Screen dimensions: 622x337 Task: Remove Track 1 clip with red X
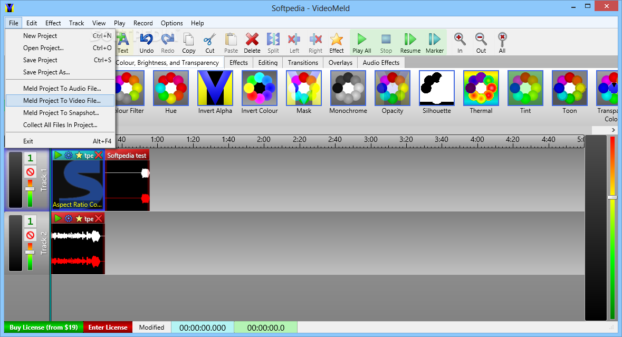(x=99, y=155)
